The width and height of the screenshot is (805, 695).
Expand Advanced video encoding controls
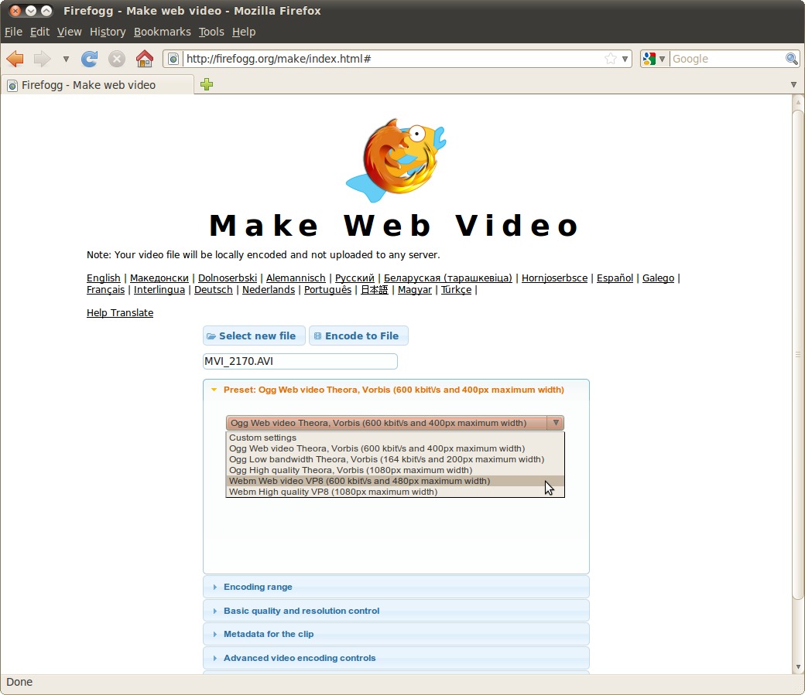[x=300, y=658]
